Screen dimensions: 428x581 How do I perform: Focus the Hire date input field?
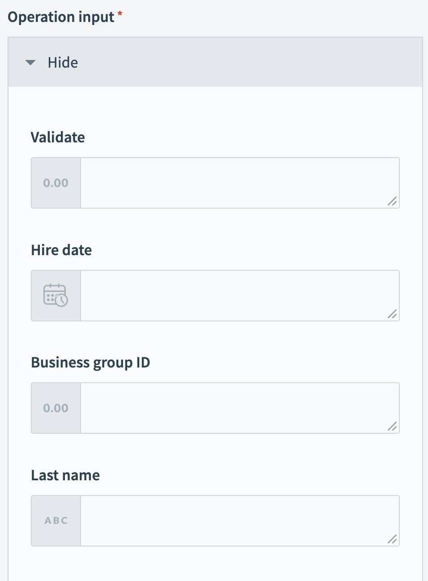click(x=233, y=295)
